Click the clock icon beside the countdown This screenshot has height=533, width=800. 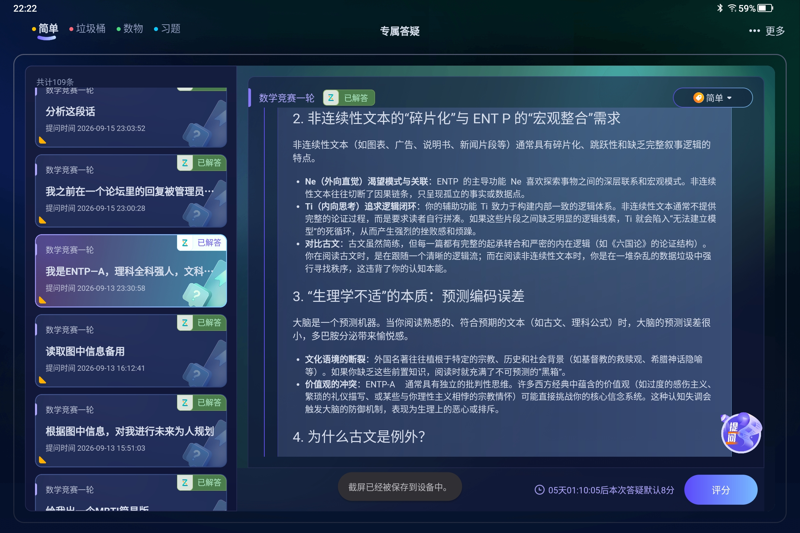(539, 490)
